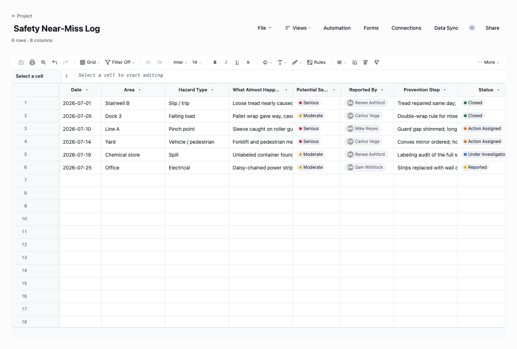The height and width of the screenshot is (349, 517).
Task: Open conditional formatting Rules
Action: tap(316, 62)
